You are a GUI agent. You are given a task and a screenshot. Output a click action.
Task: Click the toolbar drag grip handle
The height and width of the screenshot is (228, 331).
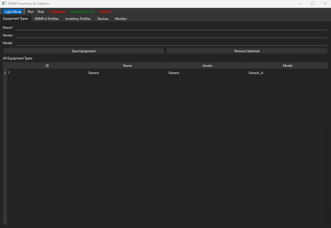click(x=1, y=11)
